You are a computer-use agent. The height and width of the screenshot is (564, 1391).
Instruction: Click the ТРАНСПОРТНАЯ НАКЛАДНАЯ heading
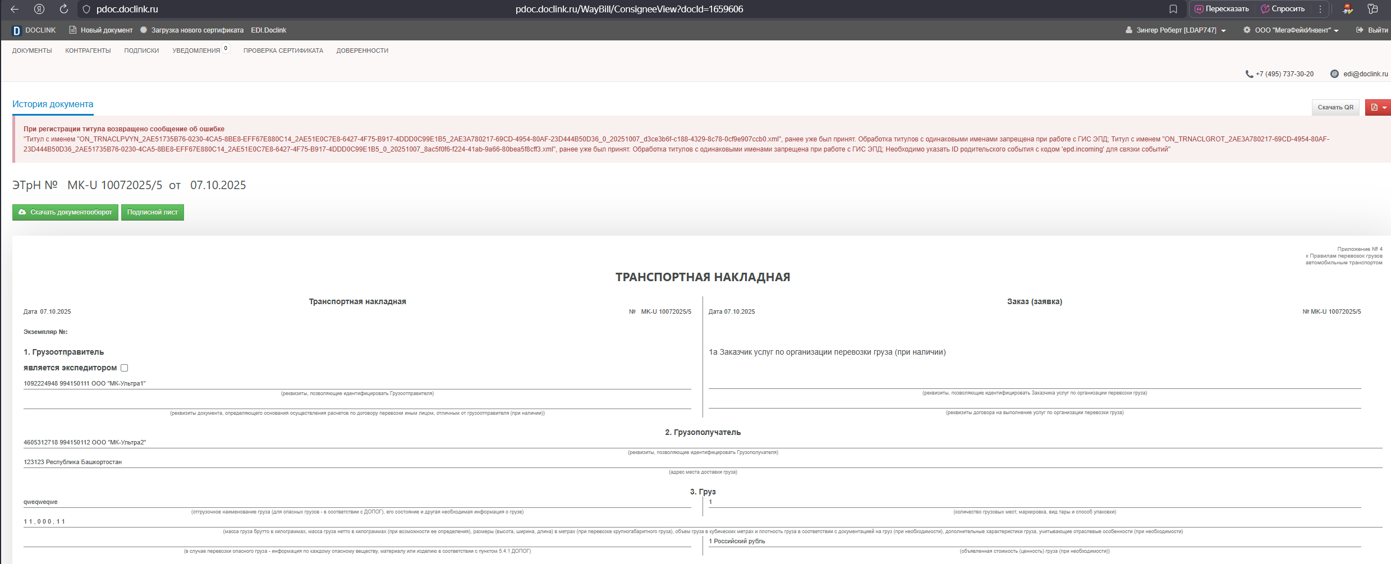703,277
